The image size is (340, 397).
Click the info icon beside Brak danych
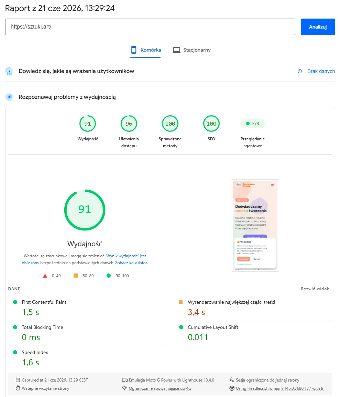tap(300, 72)
